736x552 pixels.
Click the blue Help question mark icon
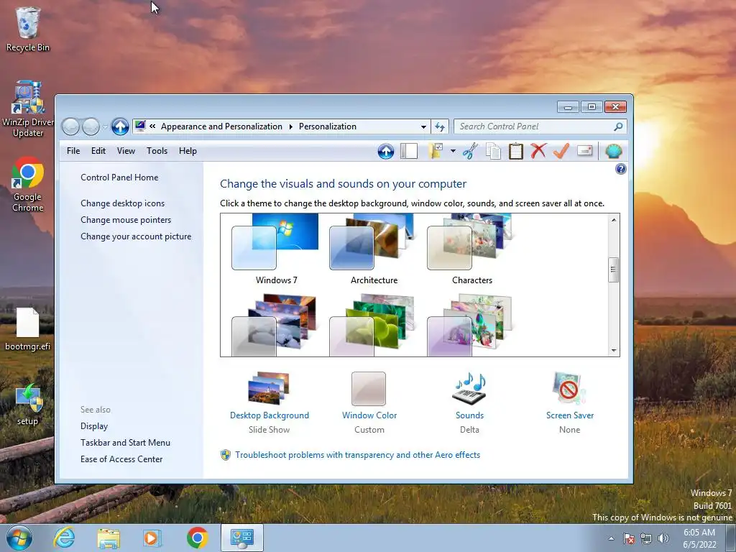pos(620,169)
